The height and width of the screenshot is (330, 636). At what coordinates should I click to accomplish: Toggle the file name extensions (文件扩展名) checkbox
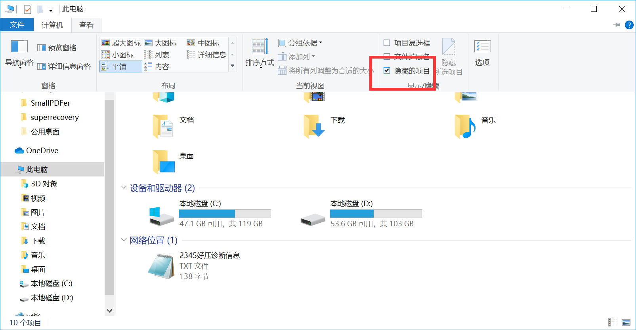pyautogui.click(x=387, y=57)
